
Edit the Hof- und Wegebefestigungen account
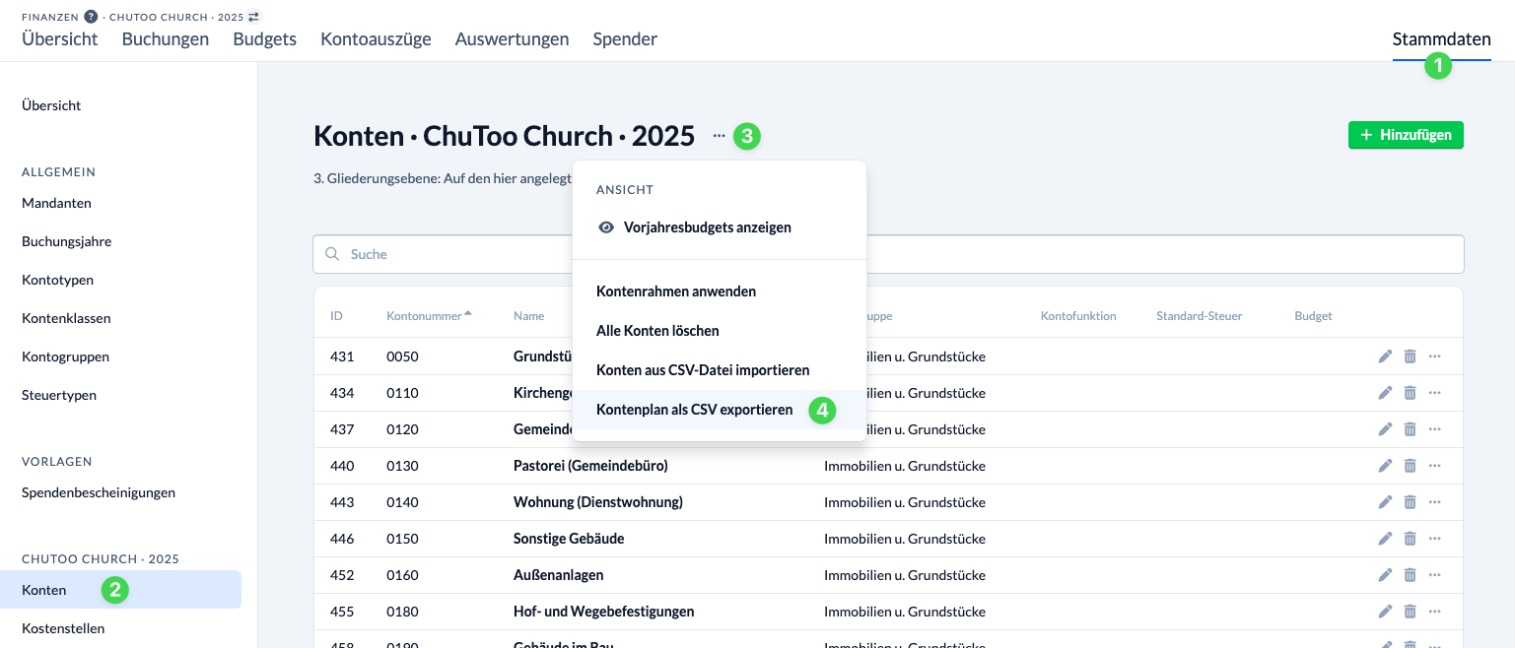(1385, 612)
